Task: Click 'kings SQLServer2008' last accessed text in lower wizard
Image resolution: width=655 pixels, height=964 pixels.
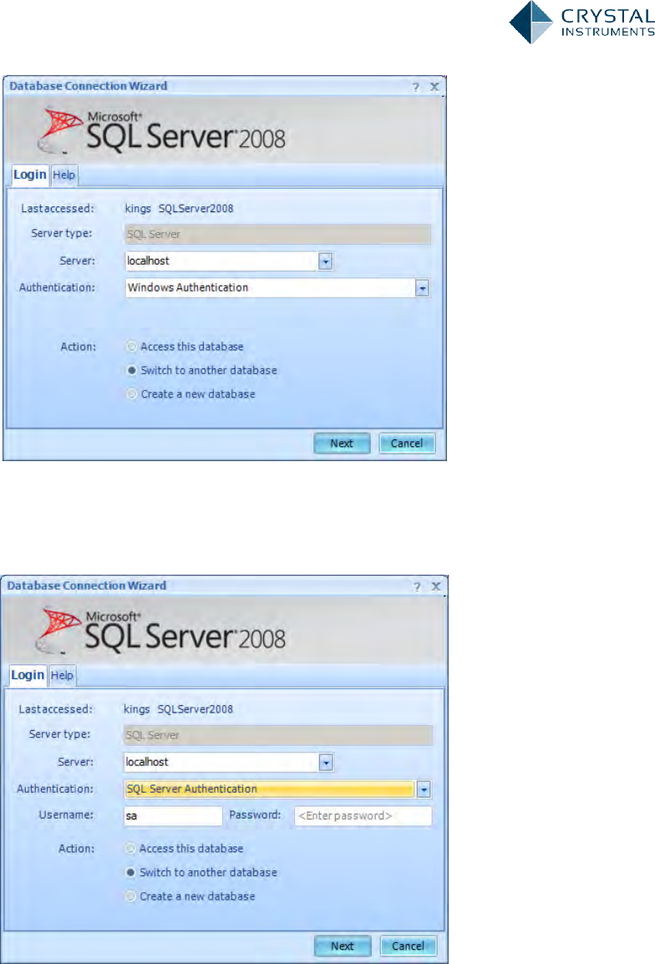Action: pos(178,709)
